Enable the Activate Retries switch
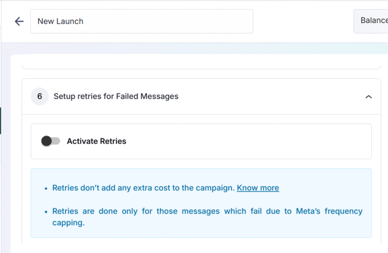 51,141
